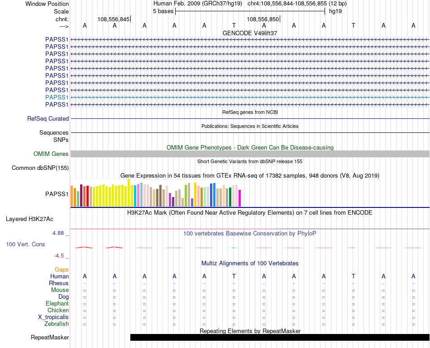Select the Rhesus alignment row label
Viewport: 430px width, 348px height.
click(x=59, y=283)
